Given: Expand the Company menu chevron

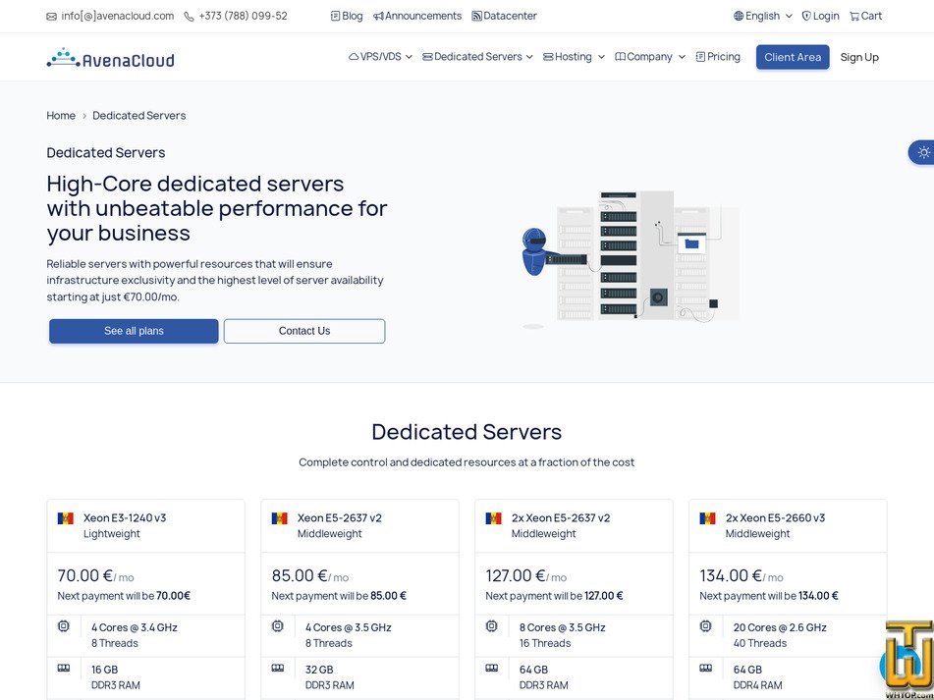Looking at the screenshot, I should [682, 57].
